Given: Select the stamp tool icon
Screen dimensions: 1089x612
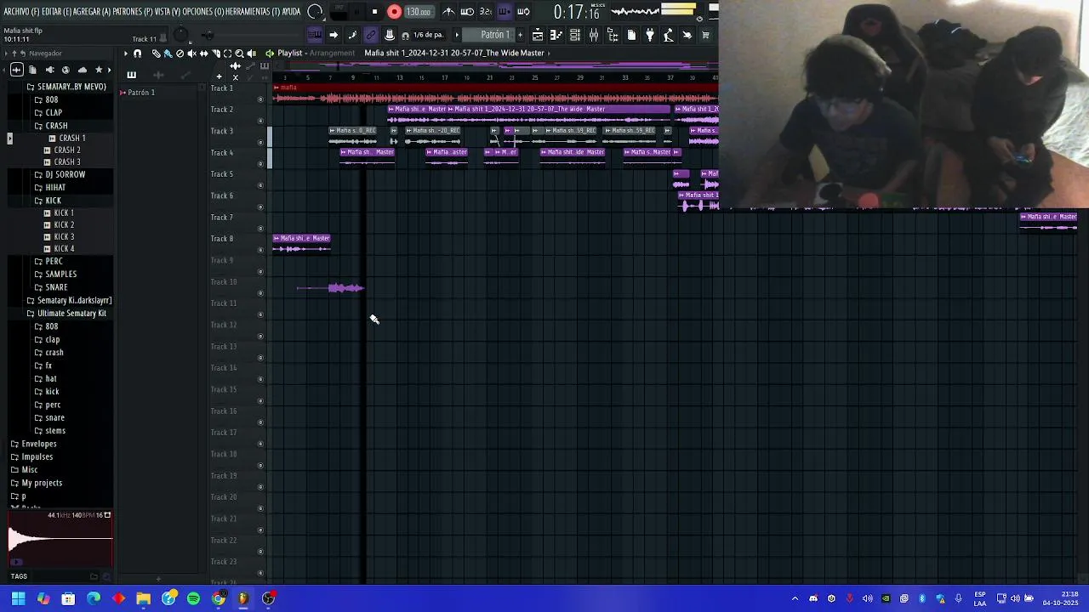Looking at the screenshot, I should (390, 35).
